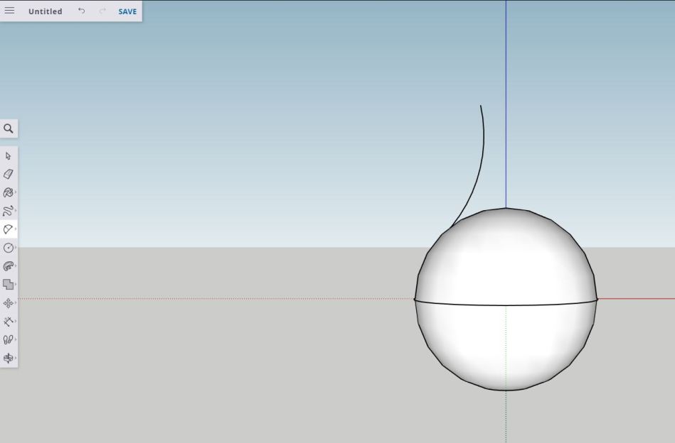675x443 pixels.
Task: Click the highlighted Arc tool
Action: pyautogui.click(x=9, y=229)
